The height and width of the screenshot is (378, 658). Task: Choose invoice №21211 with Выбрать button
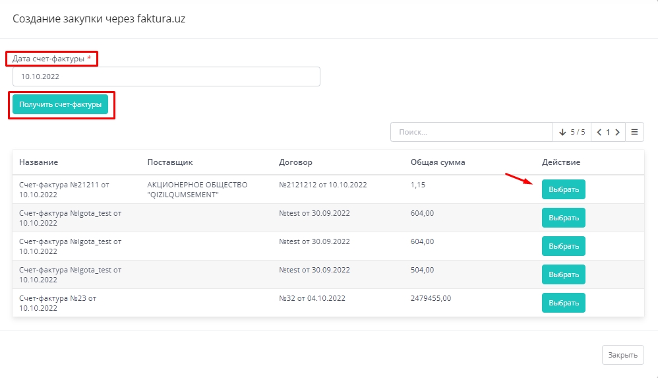563,189
